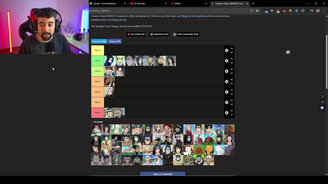
Task: Move Tier A row down with arrow
Action: [x=232, y=63]
